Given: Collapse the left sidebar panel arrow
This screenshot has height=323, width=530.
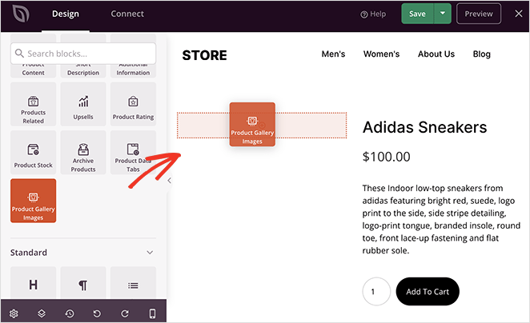Looking at the screenshot, I should pos(169,181).
